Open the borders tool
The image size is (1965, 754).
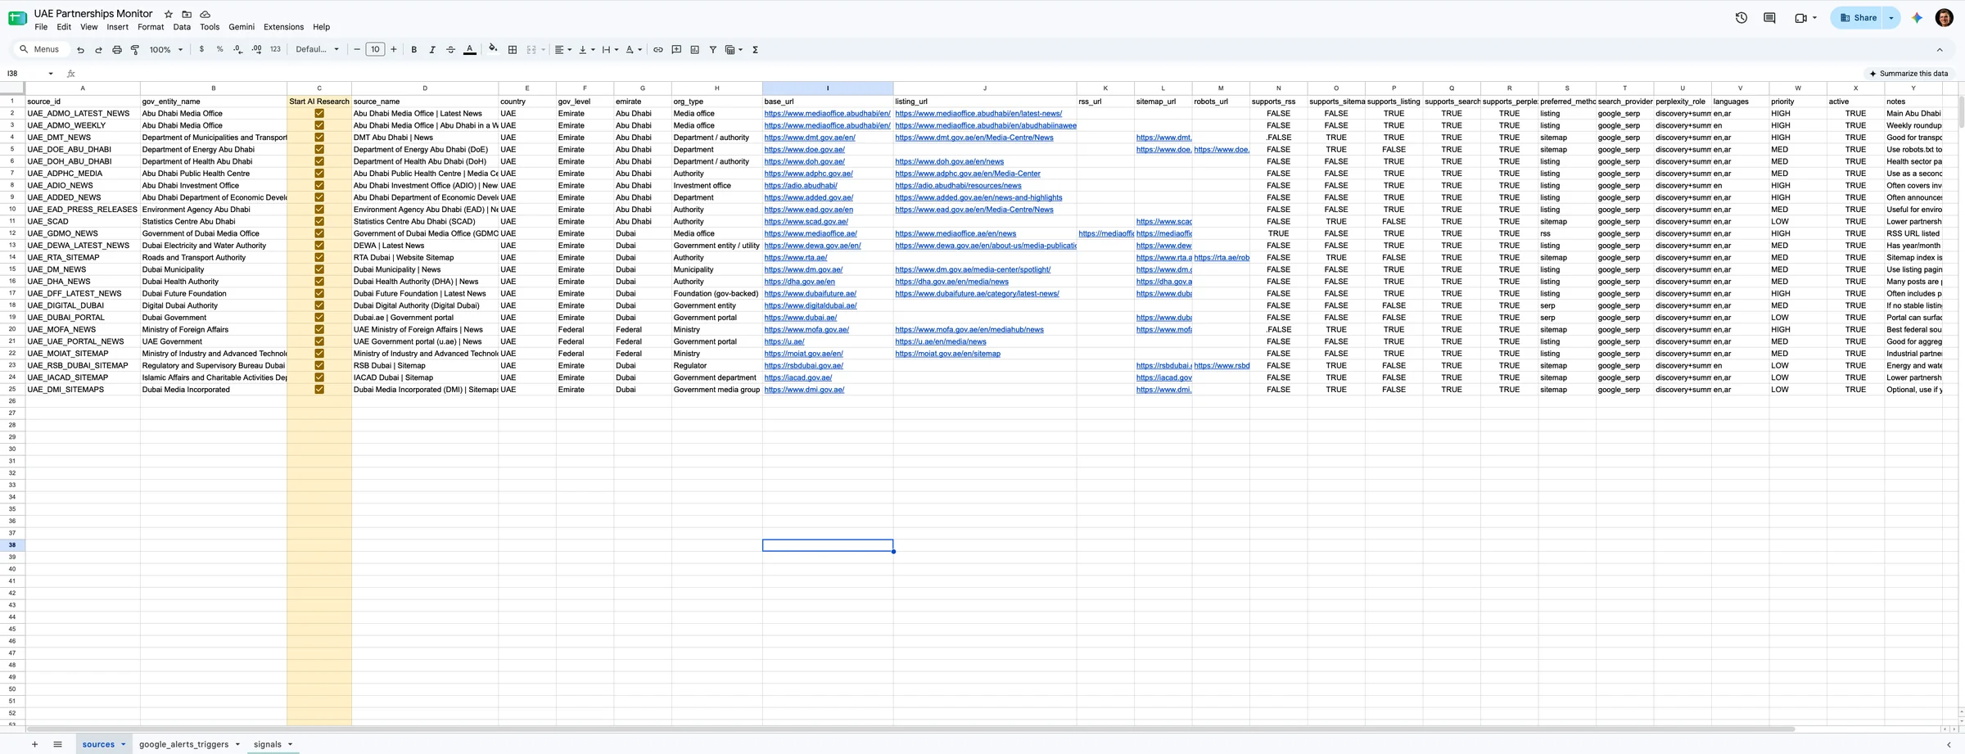tap(513, 50)
